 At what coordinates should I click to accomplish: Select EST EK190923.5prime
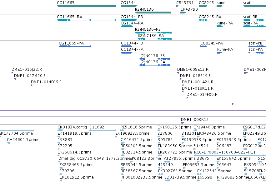pos(132,133)
